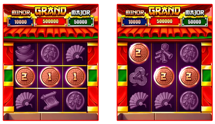This screenshot has height=124, width=215.
Task: Click the Major 50000 jackpot box in right game
Action: [x=195, y=22]
